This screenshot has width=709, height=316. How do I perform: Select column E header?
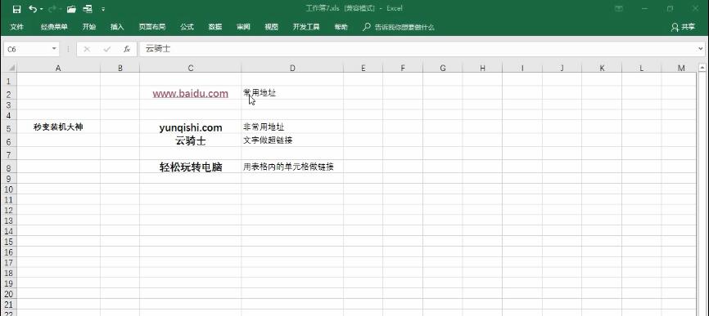pyautogui.click(x=363, y=69)
